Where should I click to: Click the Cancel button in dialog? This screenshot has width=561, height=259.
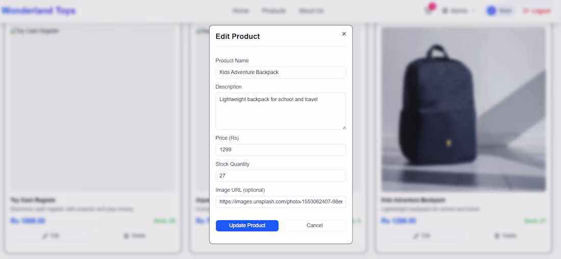315,225
